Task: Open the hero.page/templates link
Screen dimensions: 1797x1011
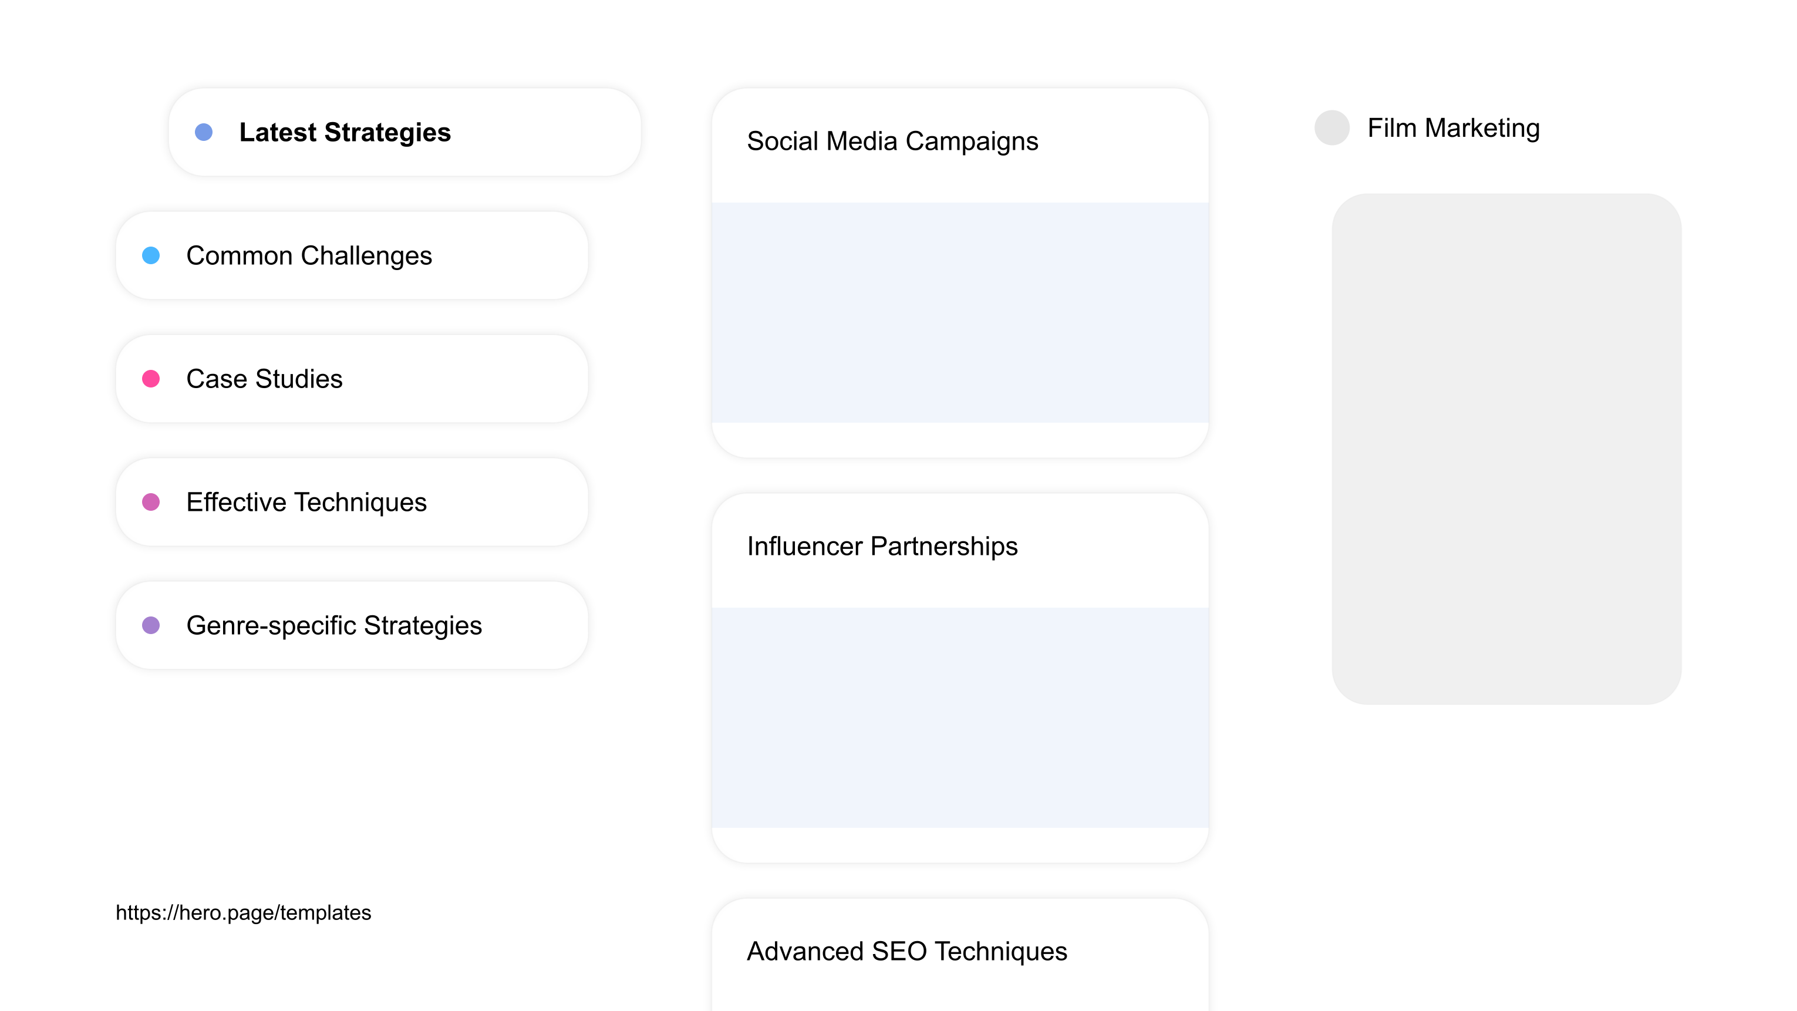Action: pos(244,912)
